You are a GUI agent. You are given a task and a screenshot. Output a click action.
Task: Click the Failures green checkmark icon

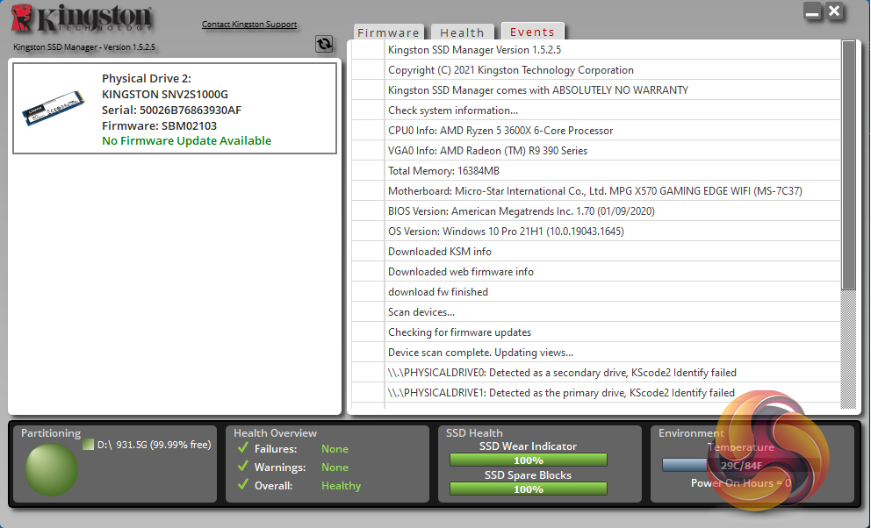[x=242, y=448]
